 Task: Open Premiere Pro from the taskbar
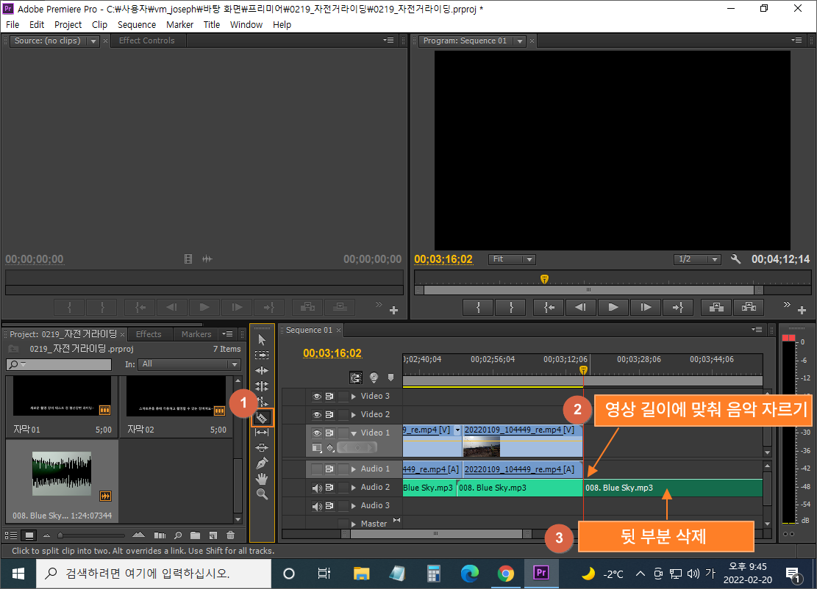[541, 574]
